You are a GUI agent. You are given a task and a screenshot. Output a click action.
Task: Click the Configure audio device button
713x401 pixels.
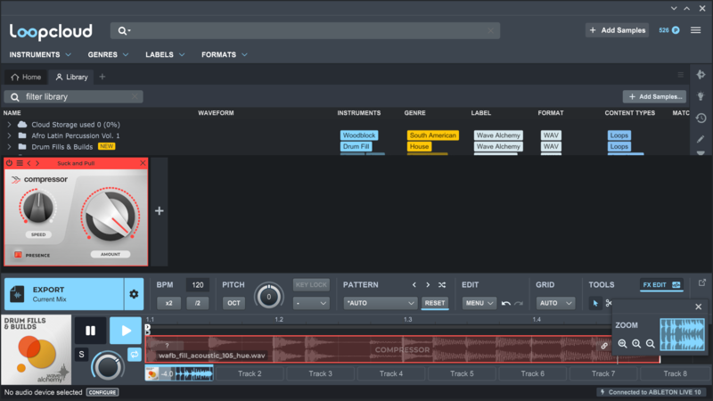click(x=102, y=392)
